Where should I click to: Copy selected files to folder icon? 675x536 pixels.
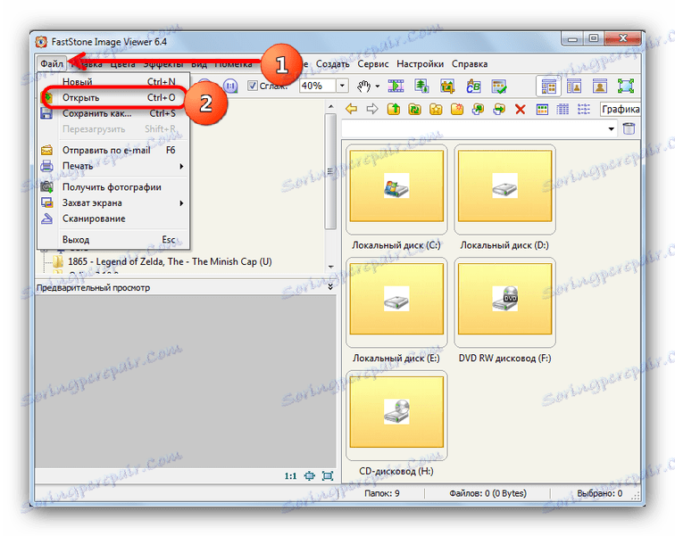(478, 109)
